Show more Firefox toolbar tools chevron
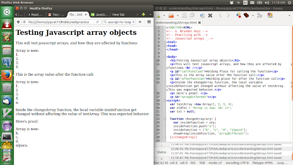The width and height of the screenshot is (293, 165). [140, 22]
